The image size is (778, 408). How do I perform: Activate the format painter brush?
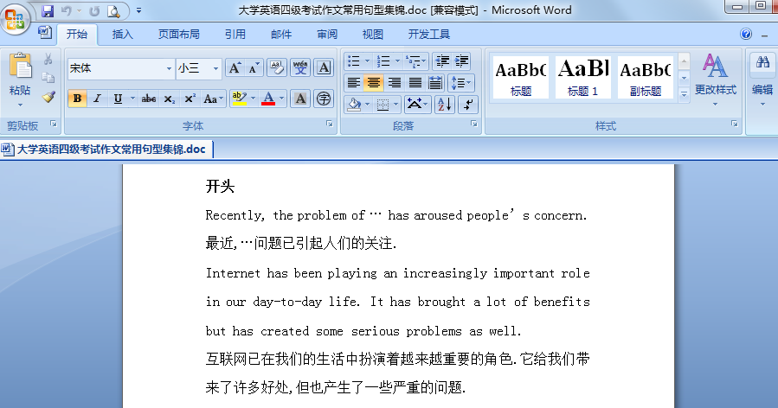[x=48, y=96]
